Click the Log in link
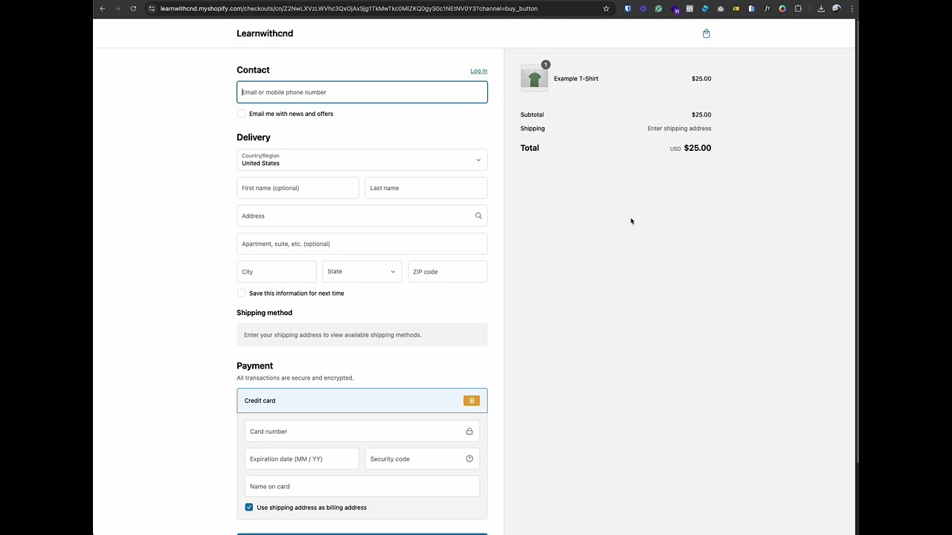The width and height of the screenshot is (952, 535). (x=479, y=71)
